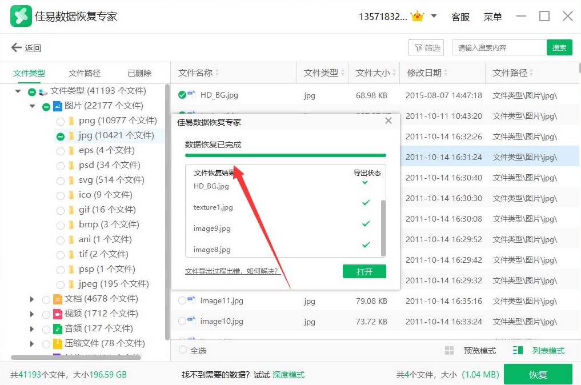Click the search input field

(x=499, y=48)
